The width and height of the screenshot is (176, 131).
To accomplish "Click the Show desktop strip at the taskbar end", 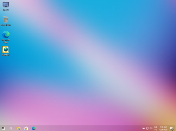I will [176, 129].
